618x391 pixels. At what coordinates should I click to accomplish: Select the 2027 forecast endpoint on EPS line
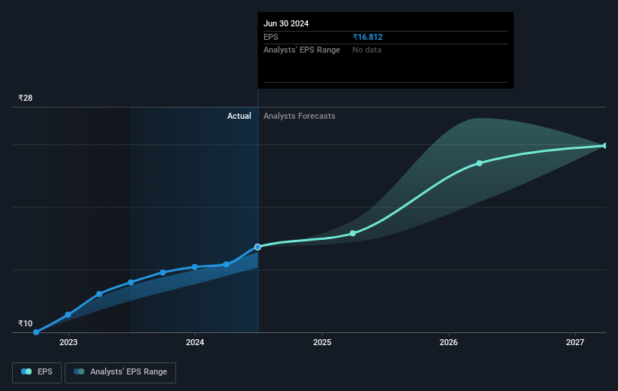[x=605, y=146]
